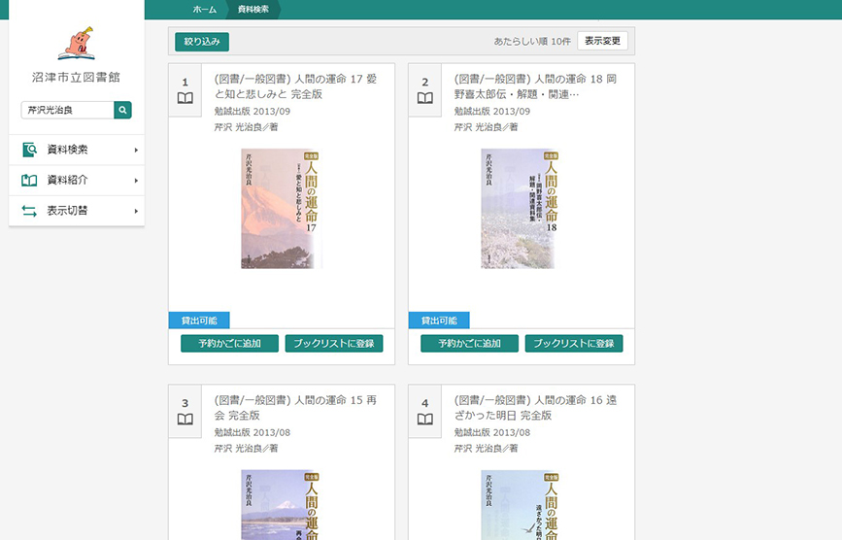Click cover image of 人間の運命 18

tap(520, 209)
